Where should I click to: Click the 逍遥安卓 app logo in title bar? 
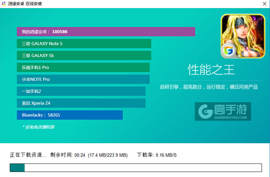click(x=4, y=4)
